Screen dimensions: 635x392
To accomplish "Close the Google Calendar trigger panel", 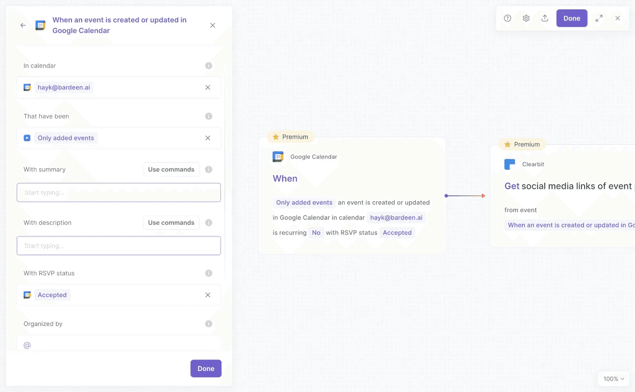I will (213, 25).
